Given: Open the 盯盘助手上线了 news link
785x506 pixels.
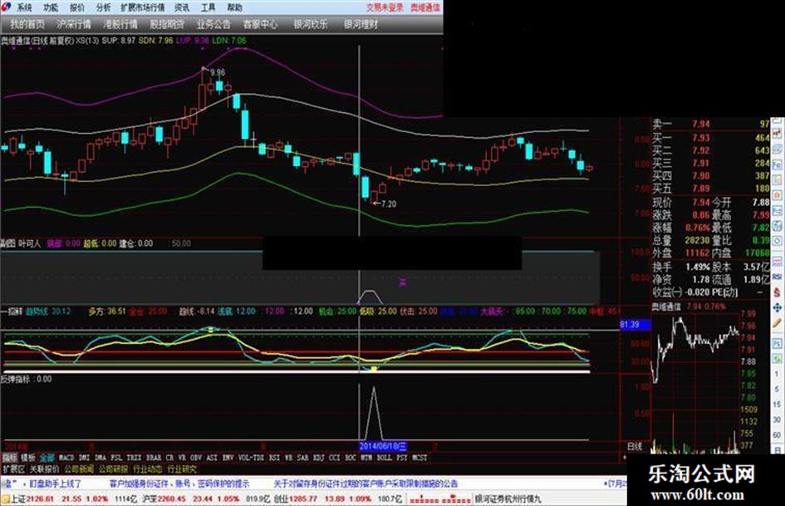Looking at the screenshot, I should pyautogui.click(x=55, y=484).
